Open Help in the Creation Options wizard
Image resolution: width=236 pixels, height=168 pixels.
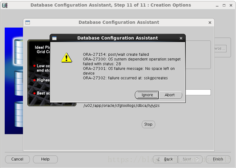click(x=45, y=159)
